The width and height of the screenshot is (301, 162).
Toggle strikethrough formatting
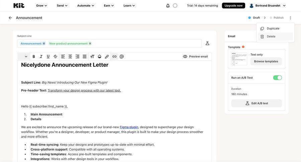pyautogui.click(x=55, y=57)
